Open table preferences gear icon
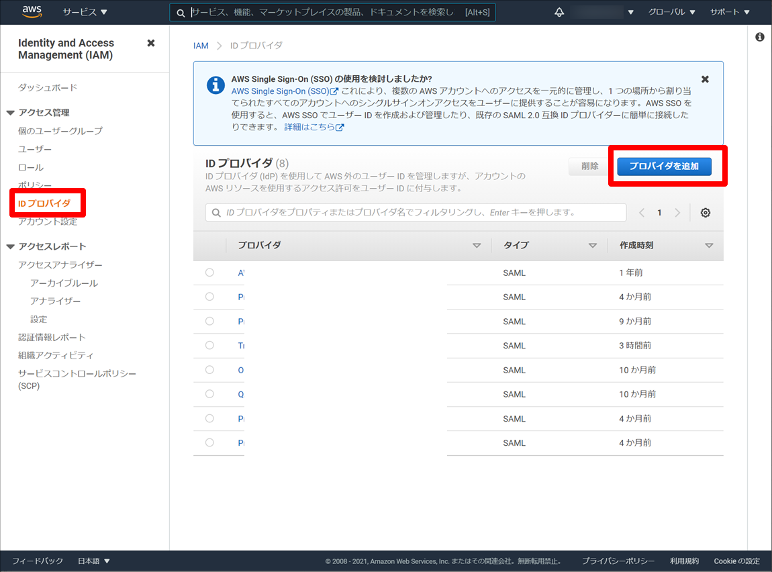772x572 pixels. coord(706,213)
